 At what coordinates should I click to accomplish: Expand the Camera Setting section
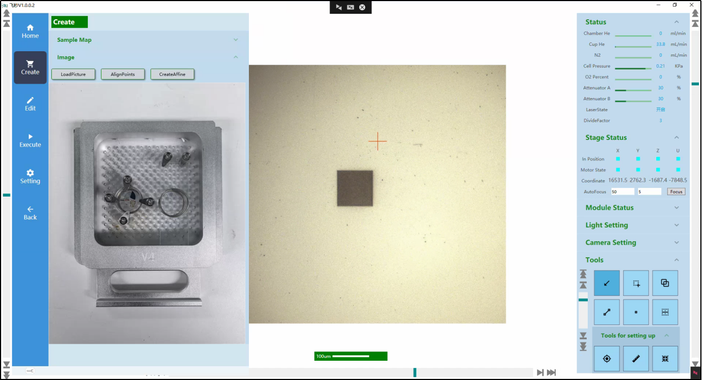(x=632, y=242)
